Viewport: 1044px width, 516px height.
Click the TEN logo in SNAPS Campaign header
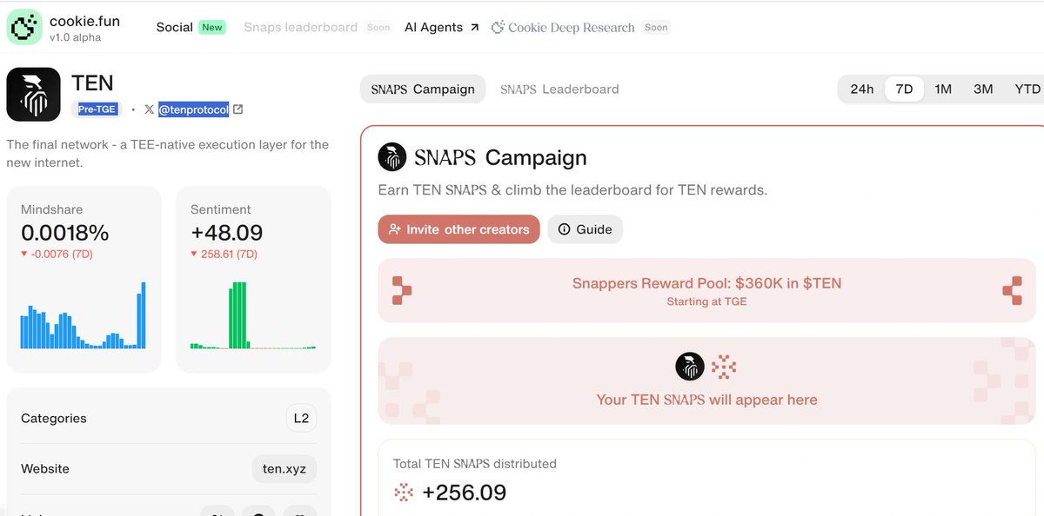coord(392,157)
